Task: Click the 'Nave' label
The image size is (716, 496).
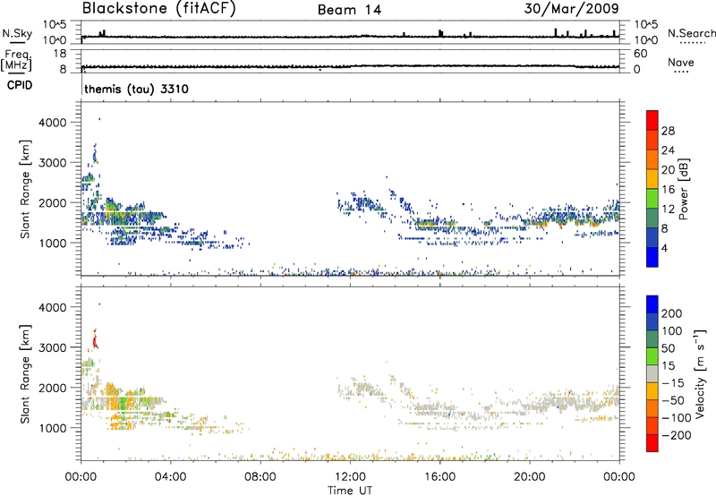Action: click(681, 62)
